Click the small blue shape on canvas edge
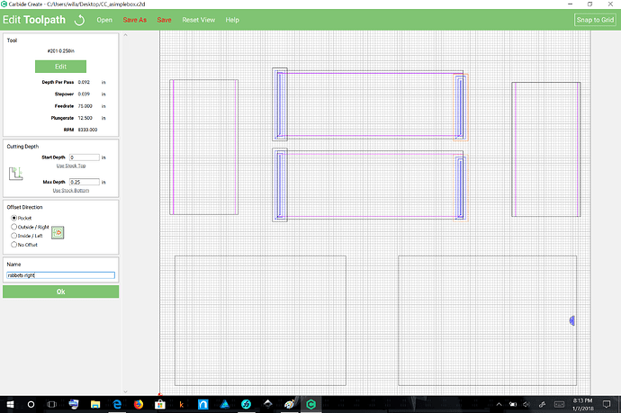Screen dimensions: 621x413 click(571, 320)
